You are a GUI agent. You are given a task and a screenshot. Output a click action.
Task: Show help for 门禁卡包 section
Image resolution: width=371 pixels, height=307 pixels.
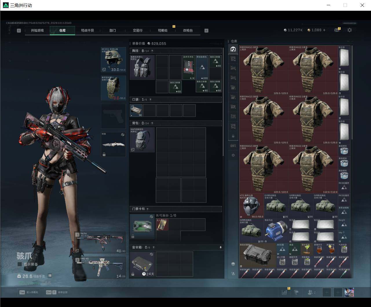147,209
